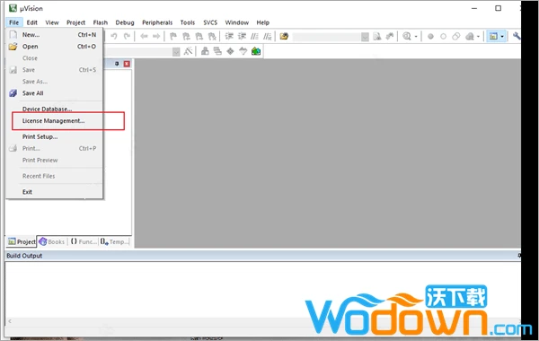539x341 pixels.
Task: Select License Management menu entry
Action: click(x=54, y=121)
